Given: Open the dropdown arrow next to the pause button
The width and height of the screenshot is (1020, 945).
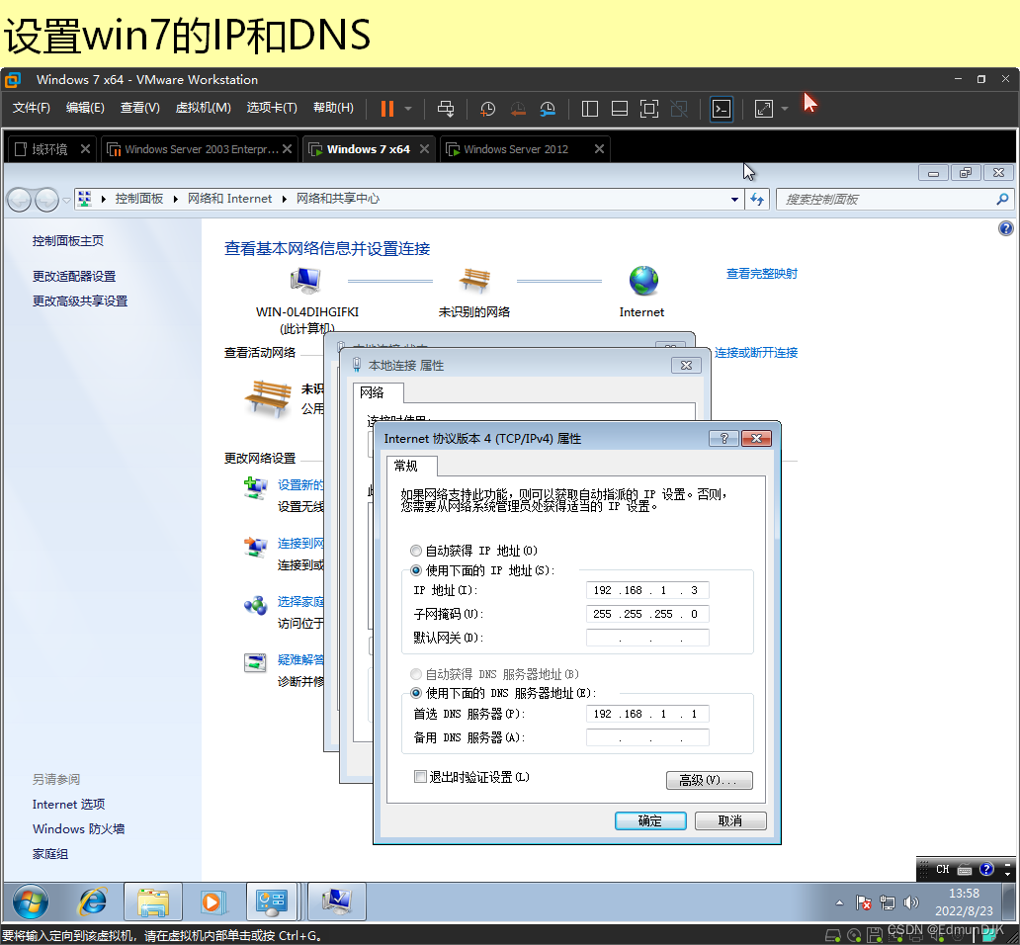Looking at the screenshot, I should pos(408,109).
